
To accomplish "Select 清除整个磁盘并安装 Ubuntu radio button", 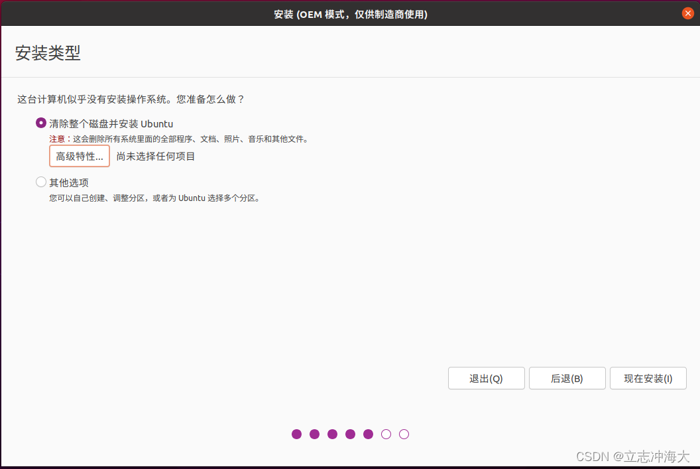I will (40, 123).
